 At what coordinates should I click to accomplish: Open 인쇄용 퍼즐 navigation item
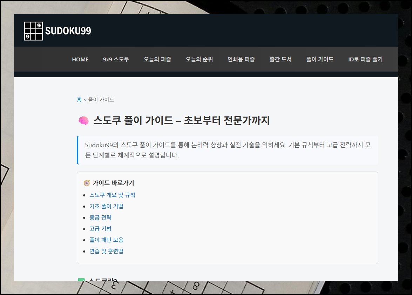241,59
